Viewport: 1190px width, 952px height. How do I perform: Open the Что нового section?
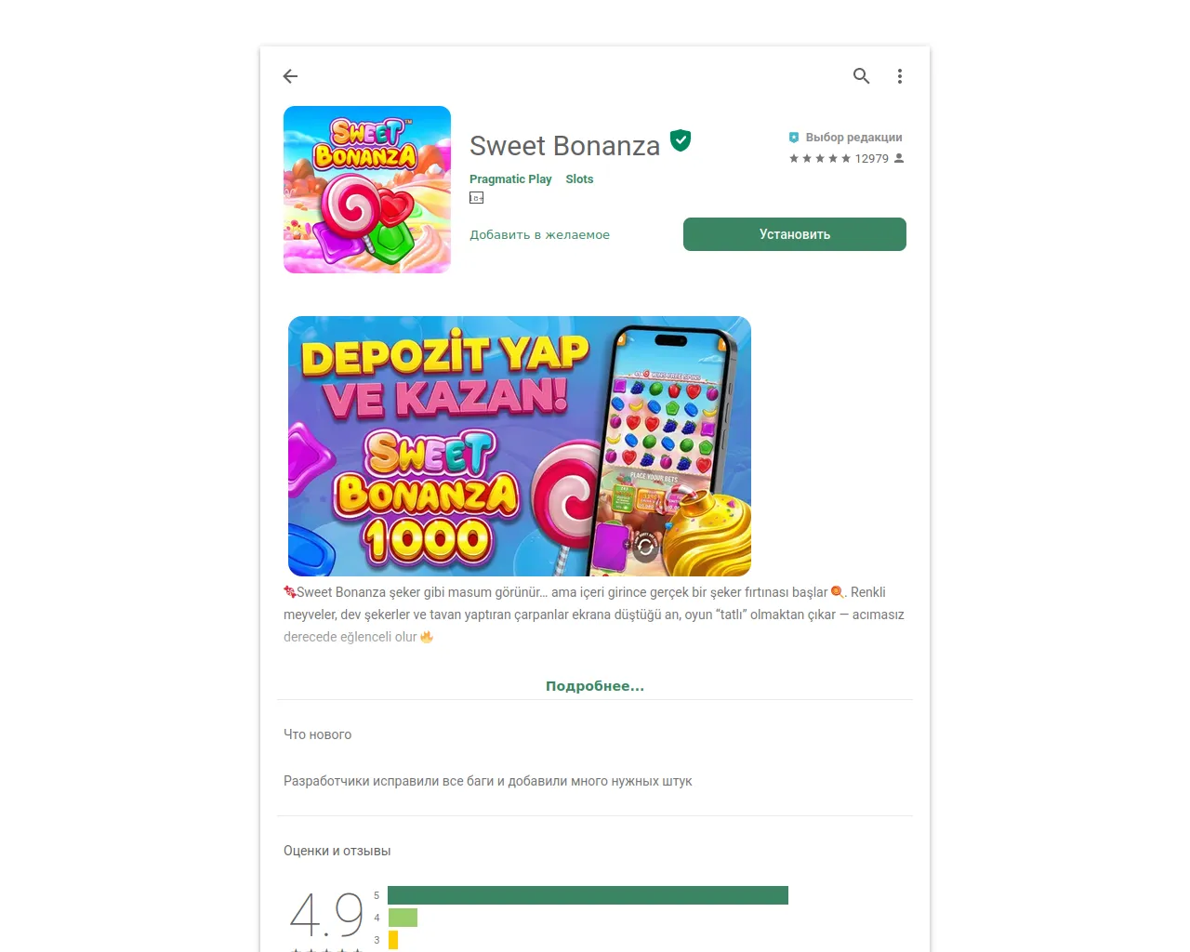click(317, 734)
